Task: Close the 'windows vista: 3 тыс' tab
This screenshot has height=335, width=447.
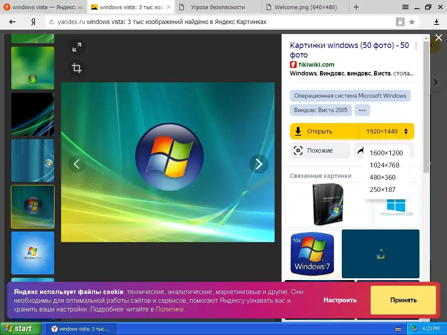Action: (168, 7)
